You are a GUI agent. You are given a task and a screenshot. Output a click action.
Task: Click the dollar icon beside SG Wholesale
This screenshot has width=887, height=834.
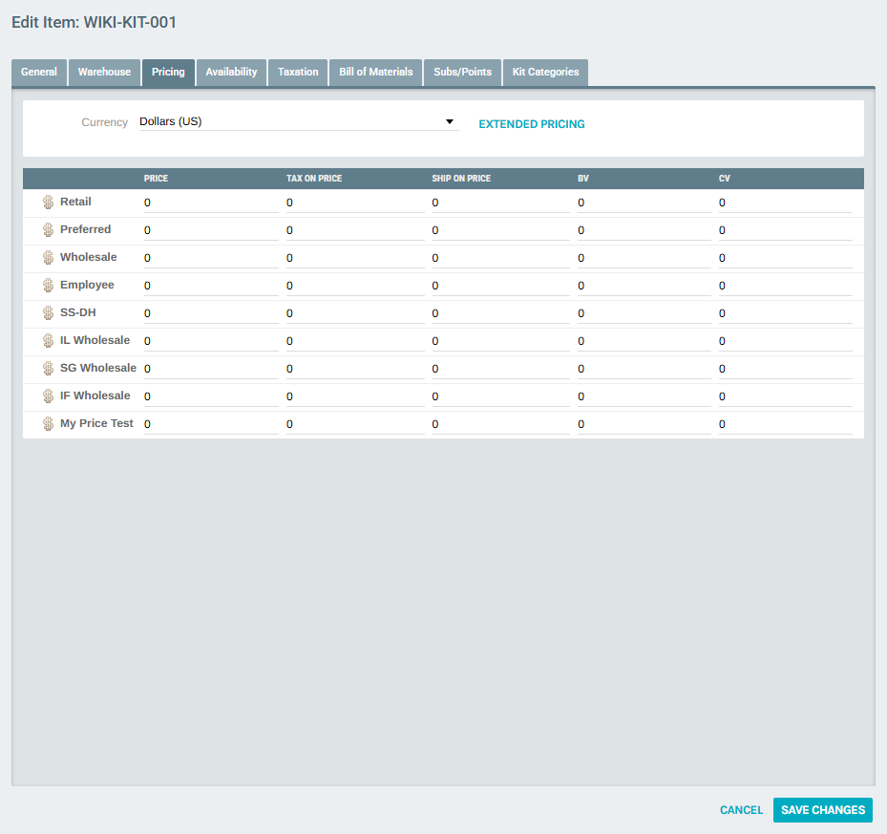(48, 369)
